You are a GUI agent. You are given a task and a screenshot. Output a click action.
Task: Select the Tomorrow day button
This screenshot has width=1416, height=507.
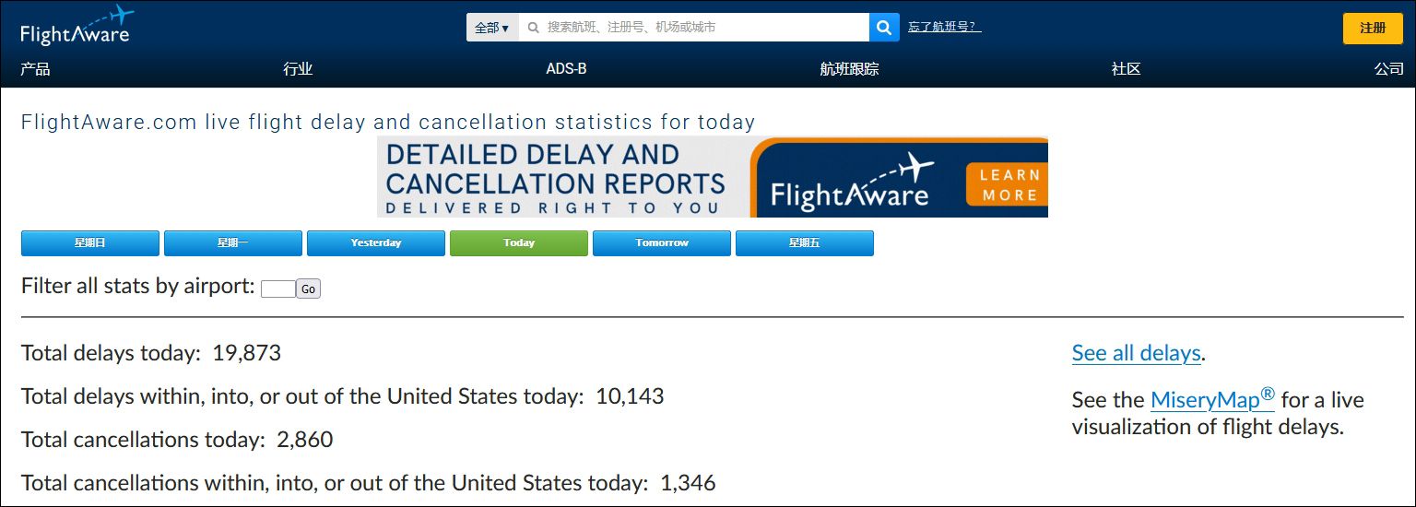(662, 243)
